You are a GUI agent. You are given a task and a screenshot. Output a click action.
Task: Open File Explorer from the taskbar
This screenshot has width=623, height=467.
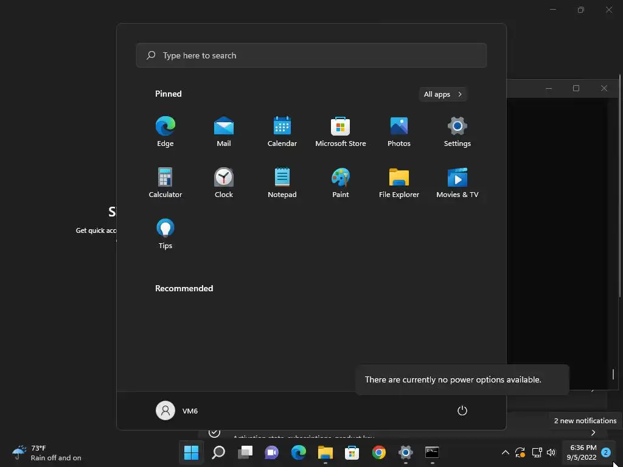325,452
